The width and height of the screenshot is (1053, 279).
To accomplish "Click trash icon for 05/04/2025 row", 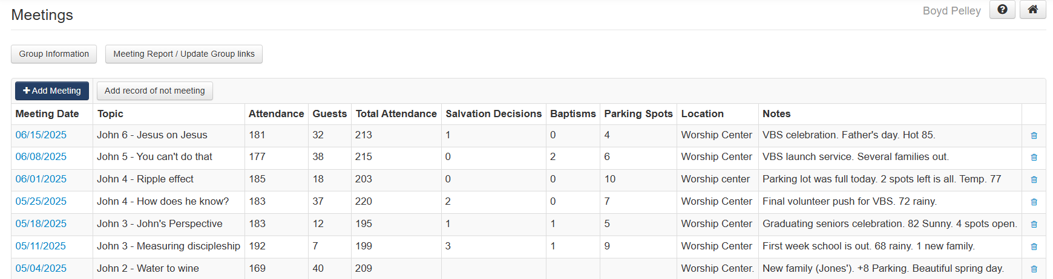I will pos(1034,269).
